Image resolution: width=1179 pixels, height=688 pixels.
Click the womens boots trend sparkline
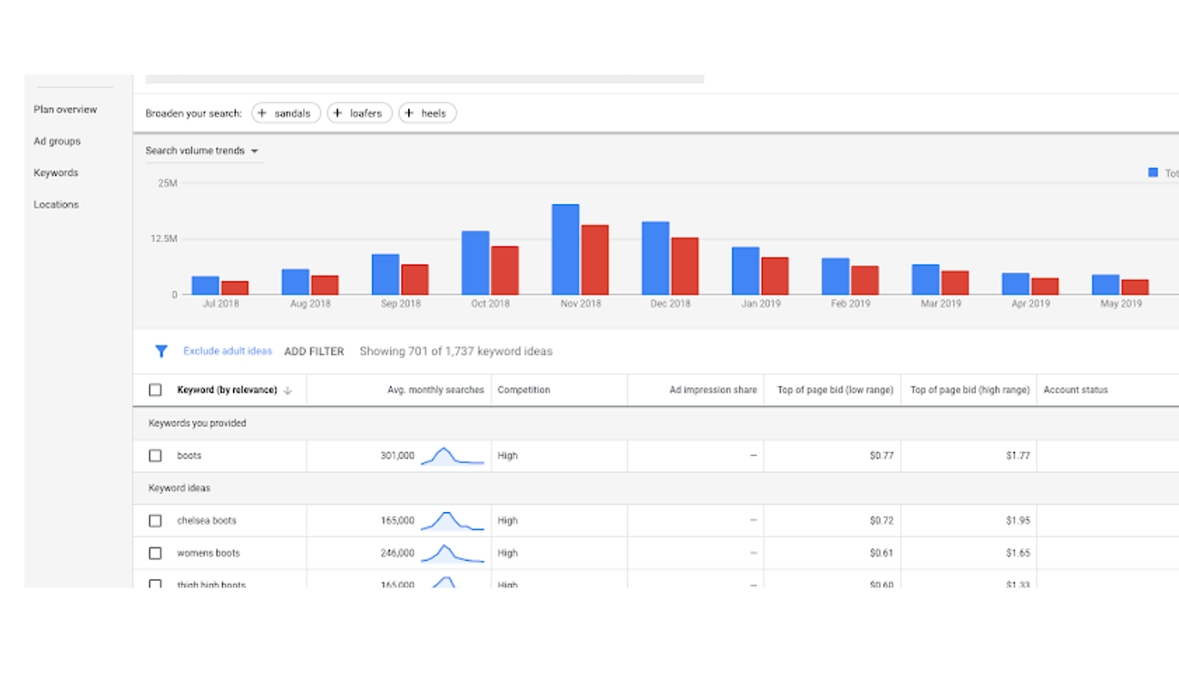coord(453,553)
